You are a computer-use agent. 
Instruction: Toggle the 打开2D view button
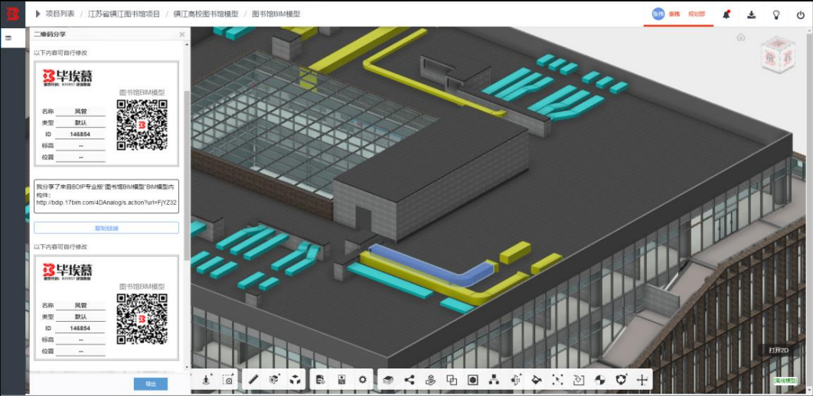[779, 350]
